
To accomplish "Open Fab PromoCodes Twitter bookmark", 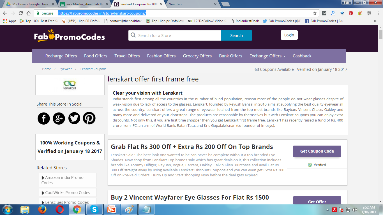I will tap(282, 21).
